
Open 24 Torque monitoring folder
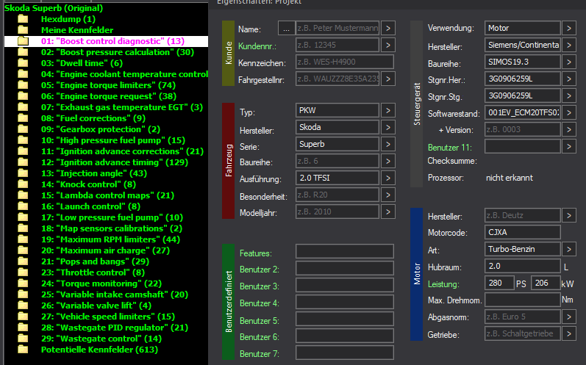[x=101, y=283]
